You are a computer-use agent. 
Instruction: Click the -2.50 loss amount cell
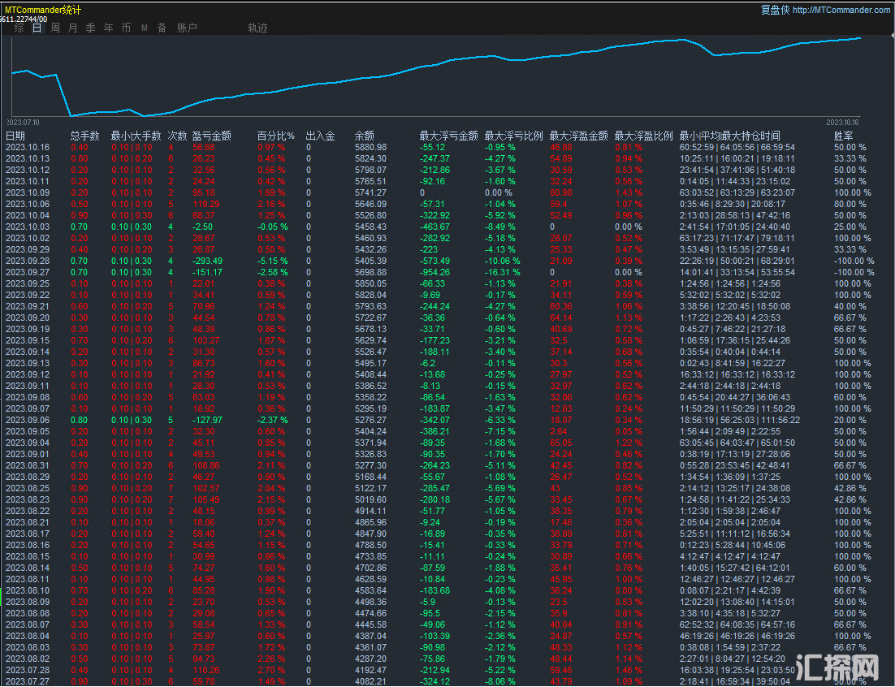point(202,227)
